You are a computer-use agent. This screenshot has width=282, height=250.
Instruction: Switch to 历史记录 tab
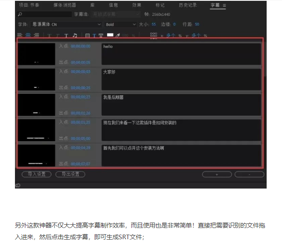188,5
